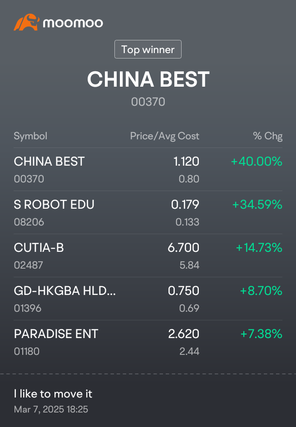Select the Symbol column header

30,136
